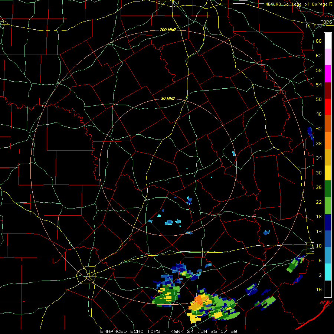
Task: Click the 58 value on the scale
Action: click(x=319, y=70)
